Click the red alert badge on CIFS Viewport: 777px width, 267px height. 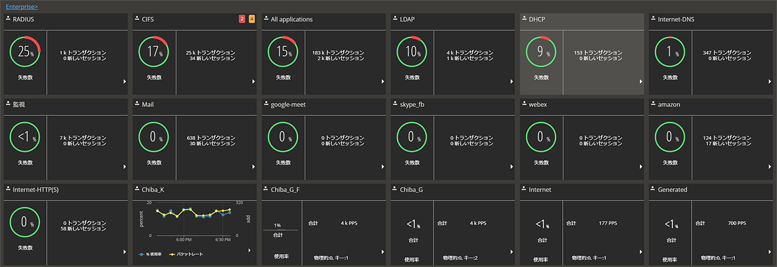coord(242,19)
